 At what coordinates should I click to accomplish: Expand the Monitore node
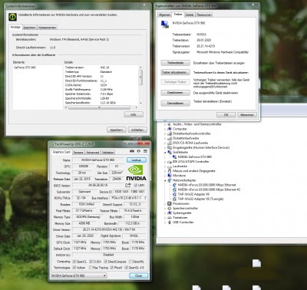tap(165, 176)
